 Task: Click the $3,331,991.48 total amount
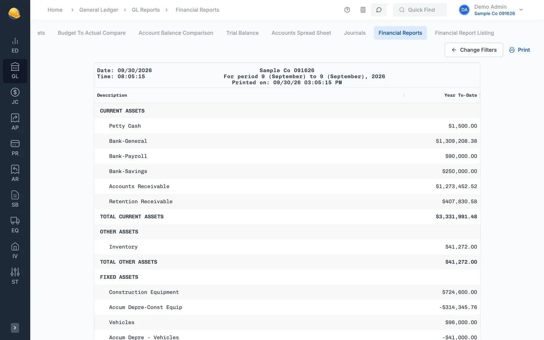(x=456, y=216)
